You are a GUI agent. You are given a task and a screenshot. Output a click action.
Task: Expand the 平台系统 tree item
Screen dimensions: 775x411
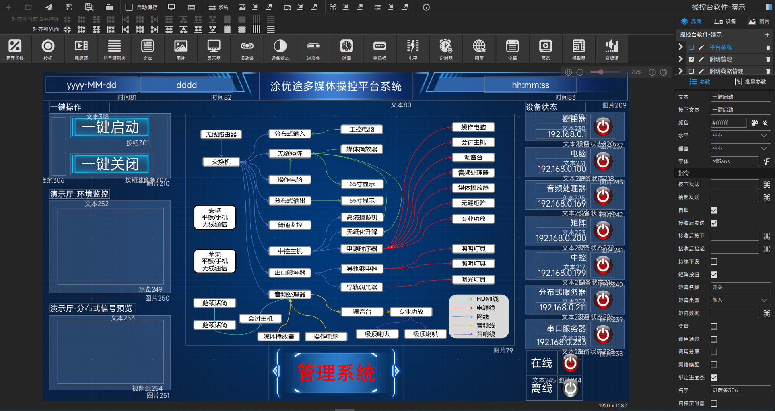pos(680,47)
